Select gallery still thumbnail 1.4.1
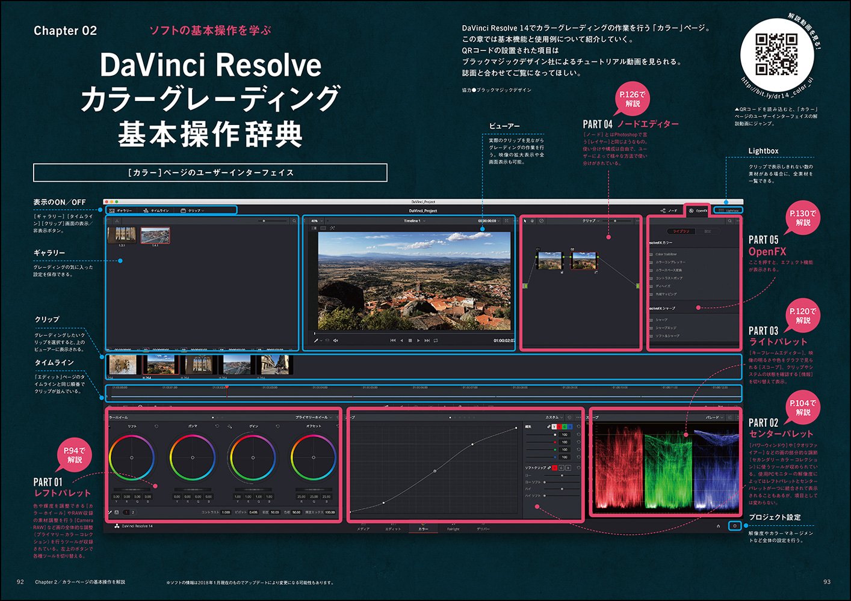The image size is (851, 601). 155,235
